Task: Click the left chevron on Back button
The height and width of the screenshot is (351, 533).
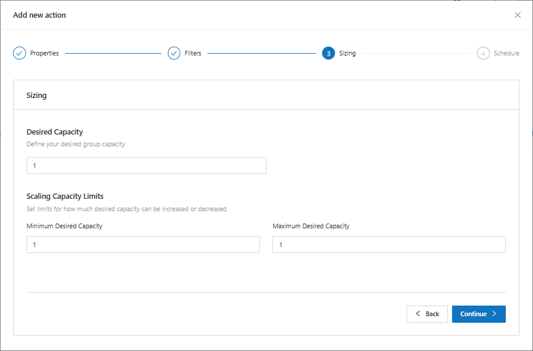Action: pos(418,314)
